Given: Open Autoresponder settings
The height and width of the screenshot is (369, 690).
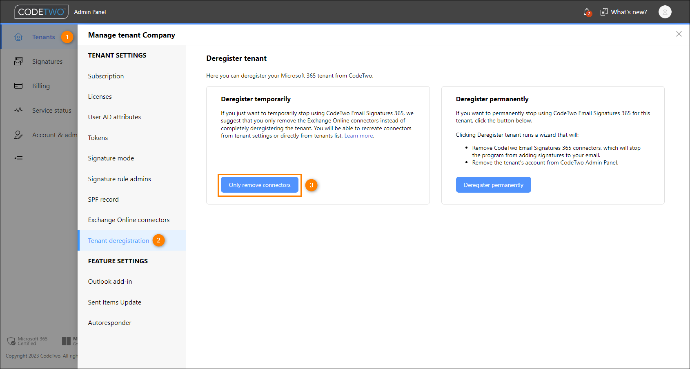Looking at the screenshot, I should [131, 322].
